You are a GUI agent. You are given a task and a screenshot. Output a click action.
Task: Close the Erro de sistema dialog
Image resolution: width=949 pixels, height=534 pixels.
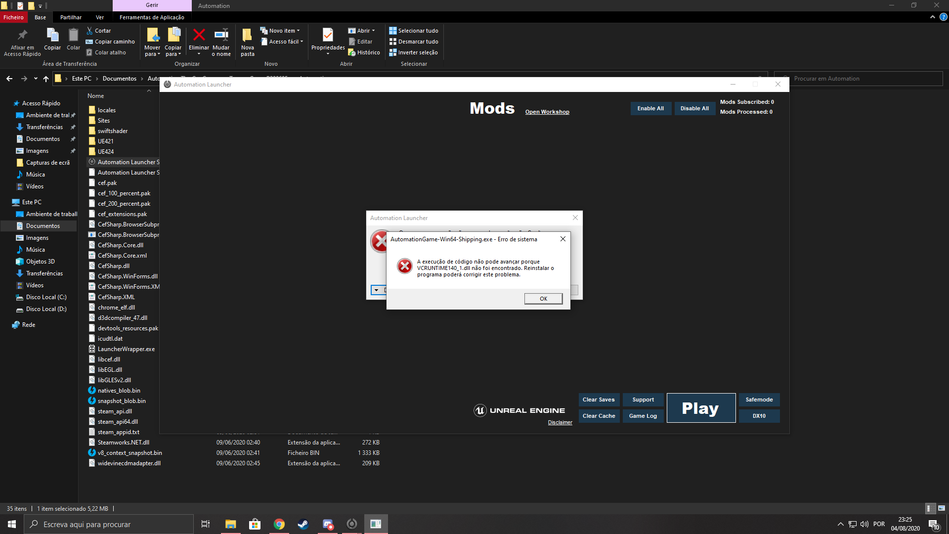click(x=562, y=239)
